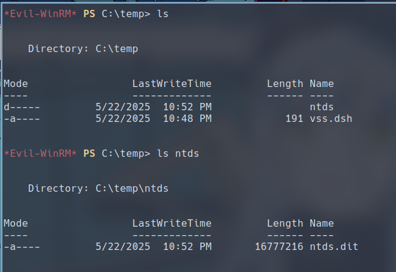Click the Name header above vss.dsh listing
Viewport: 396px width, 272px height.
(321, 83)
